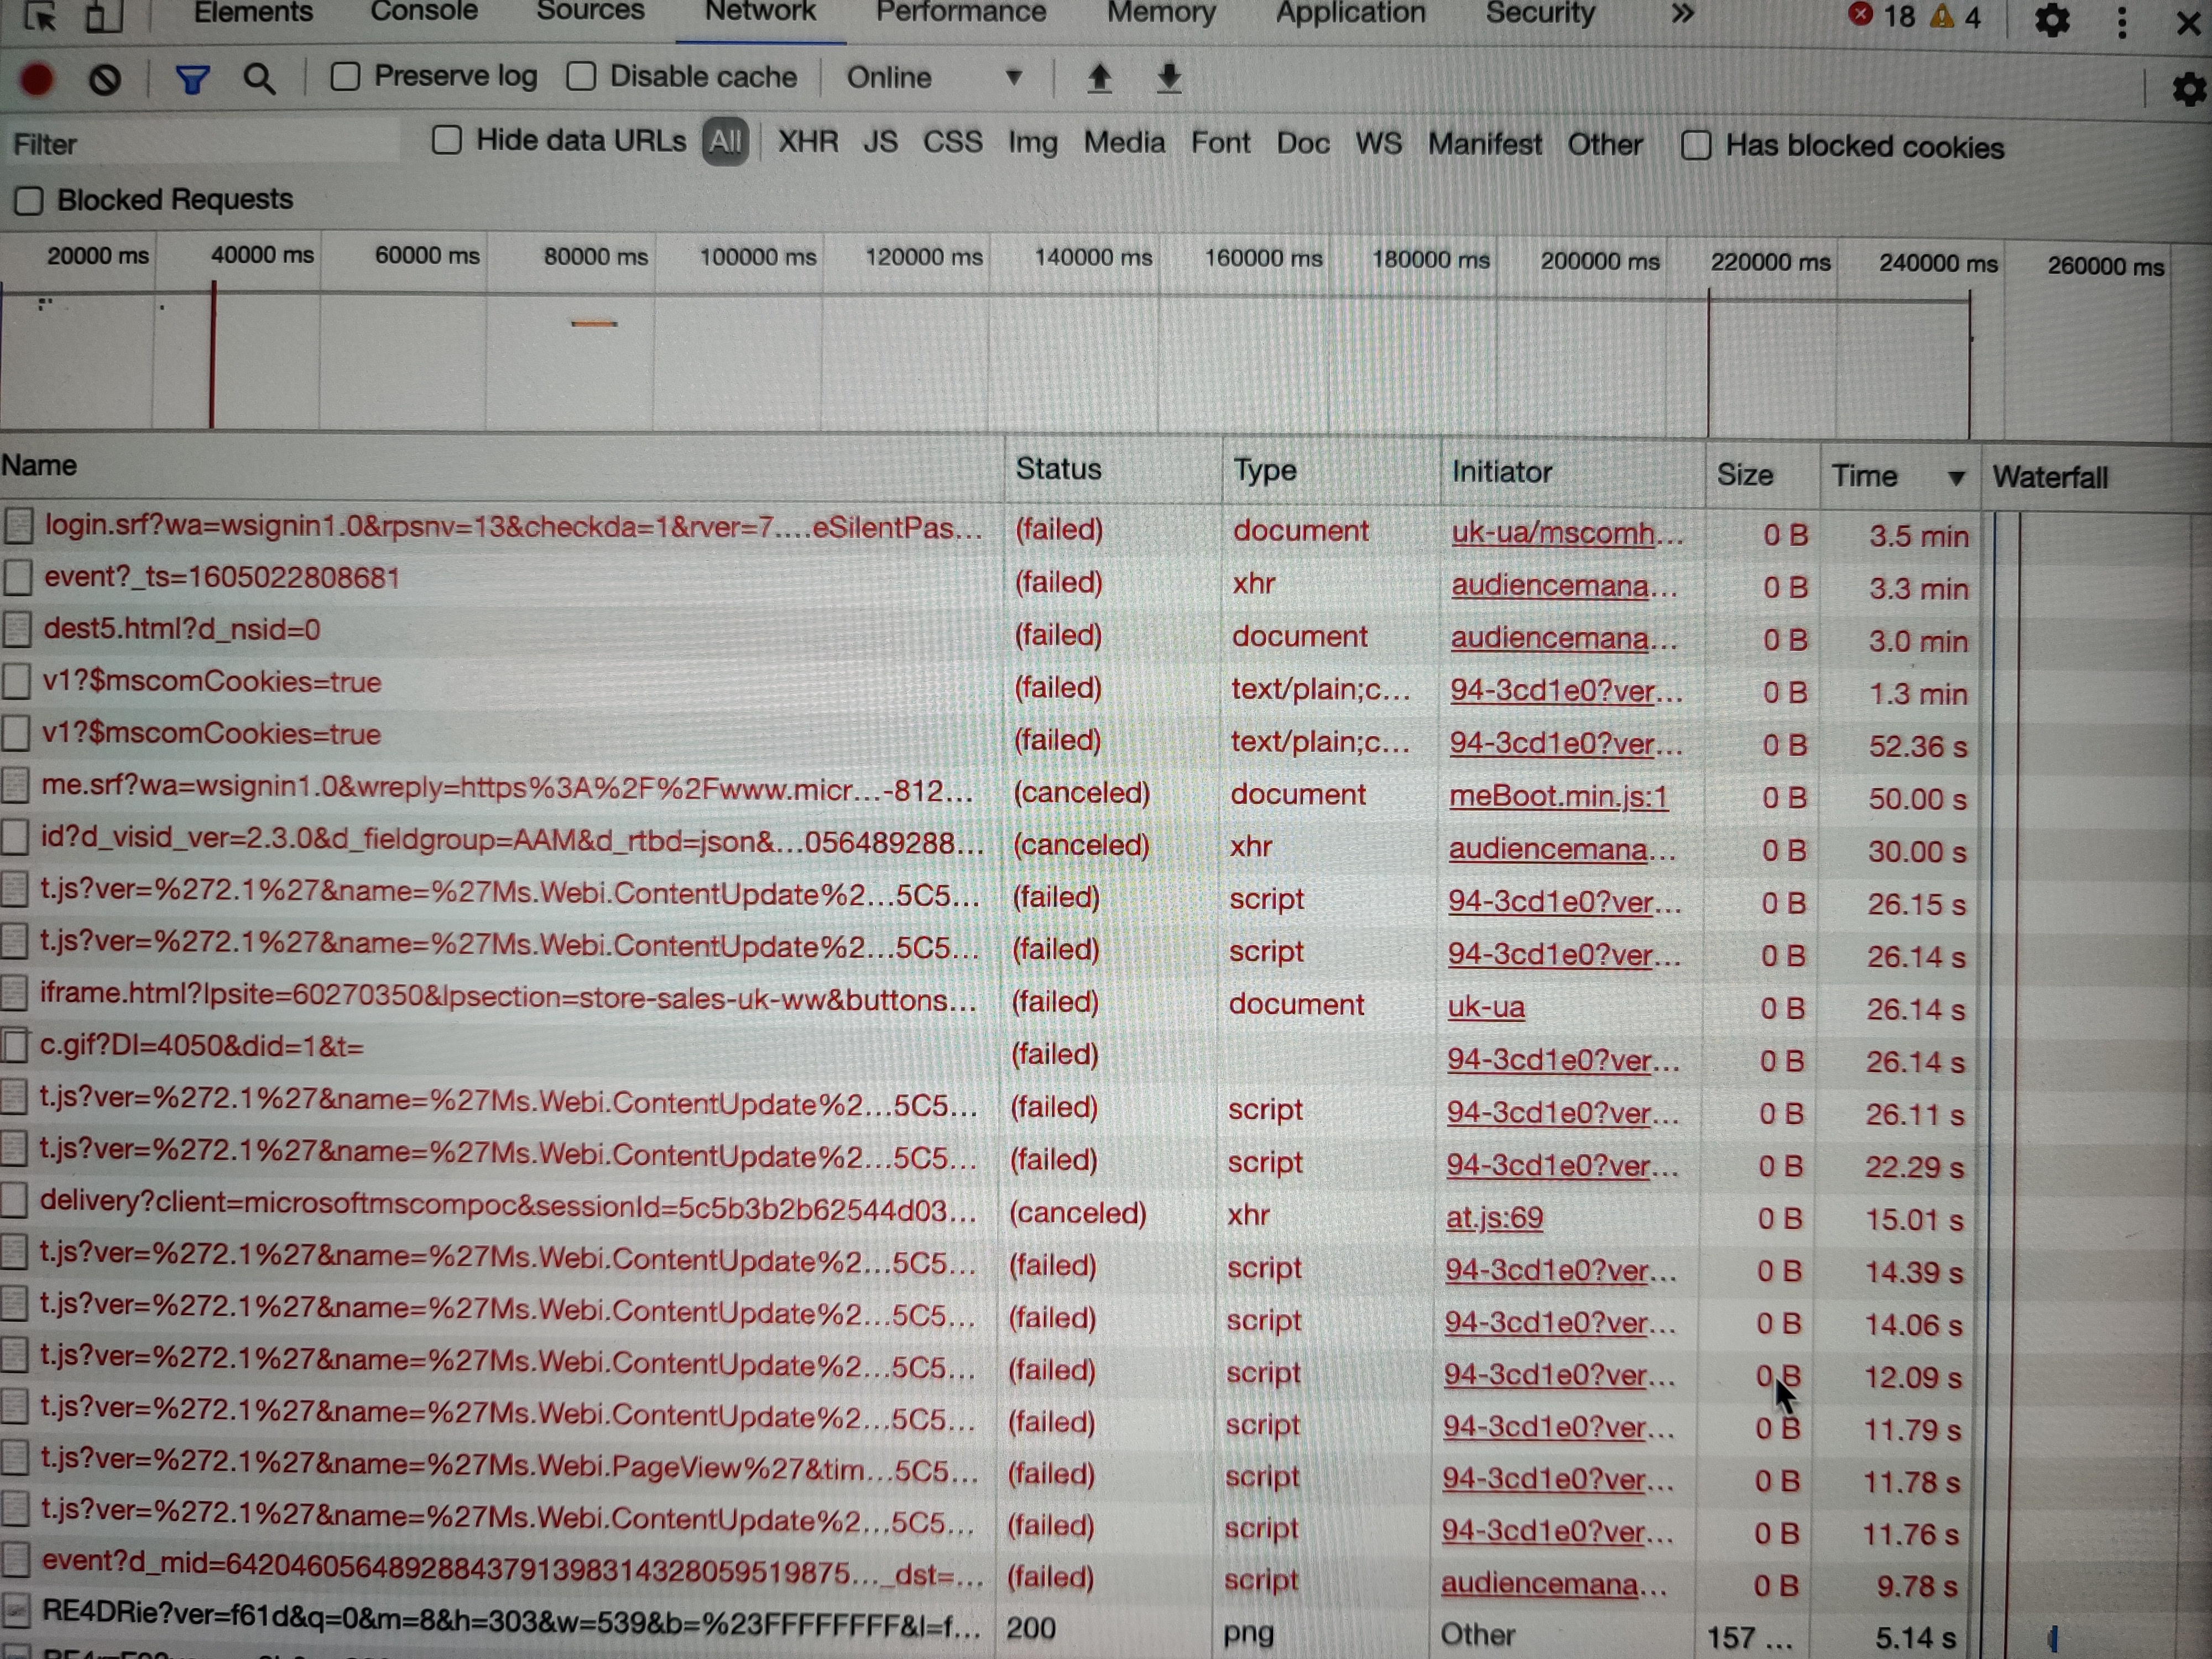
Task: Click the yellow warning count 4
Action: pyautogui.click(x=1955, y=17)
